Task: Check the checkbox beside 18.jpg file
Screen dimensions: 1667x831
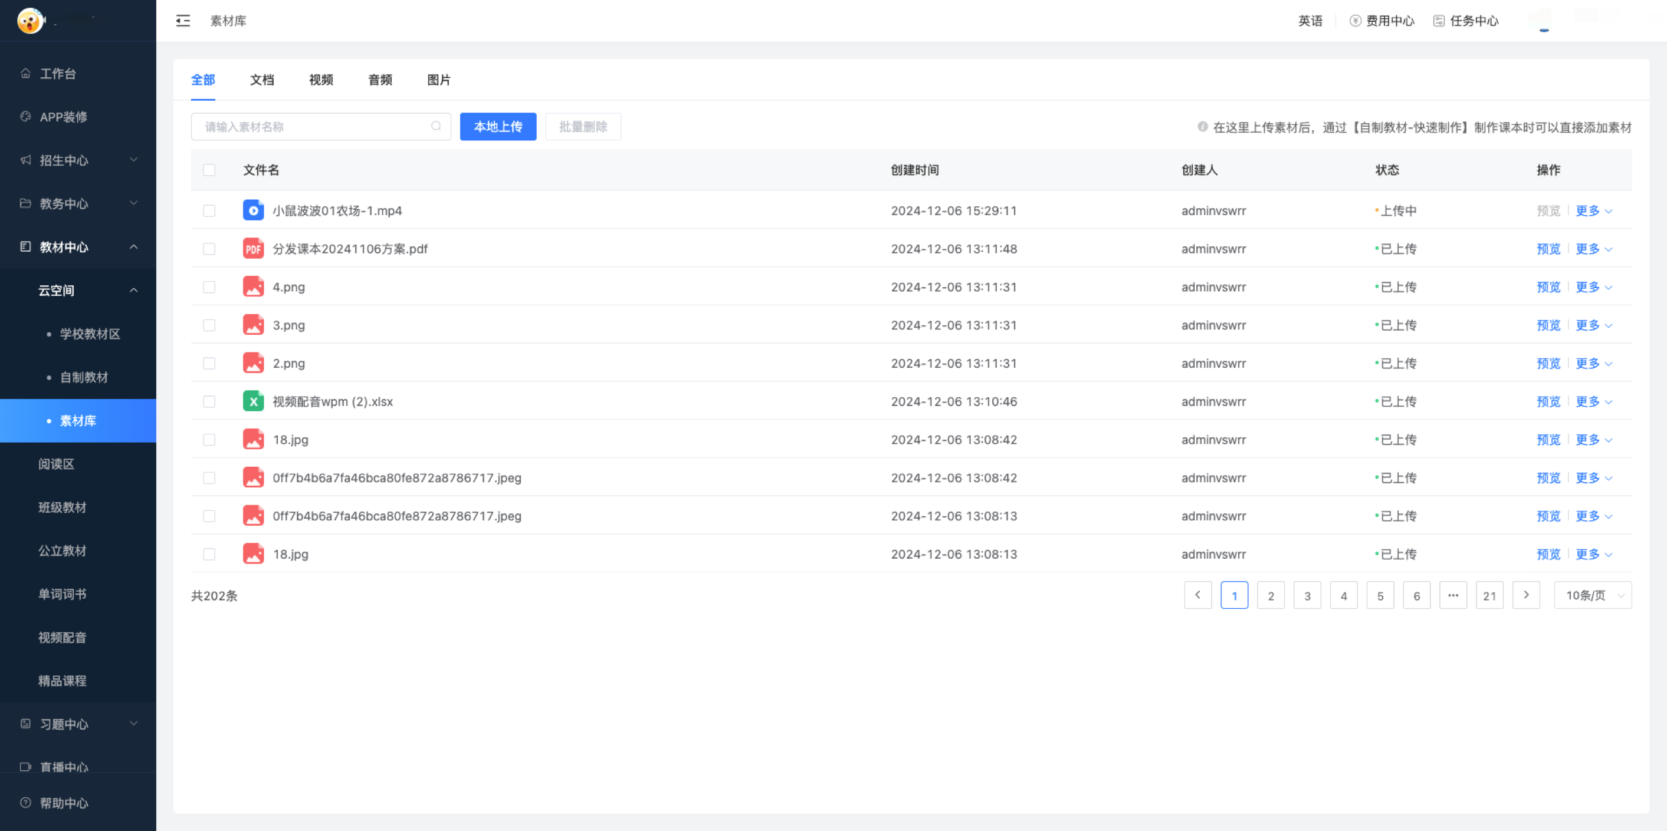Action: [x=209, y=439]
